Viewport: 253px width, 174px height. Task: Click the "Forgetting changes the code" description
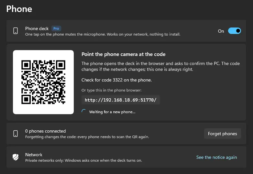pos(87,137)
